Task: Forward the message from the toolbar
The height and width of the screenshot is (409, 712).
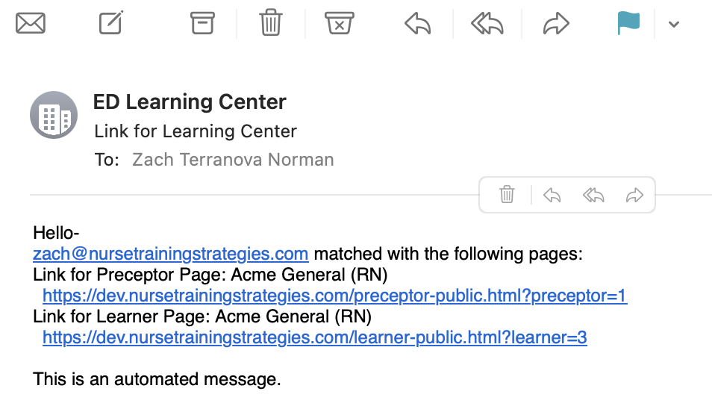Action: (x=556, y=24)
